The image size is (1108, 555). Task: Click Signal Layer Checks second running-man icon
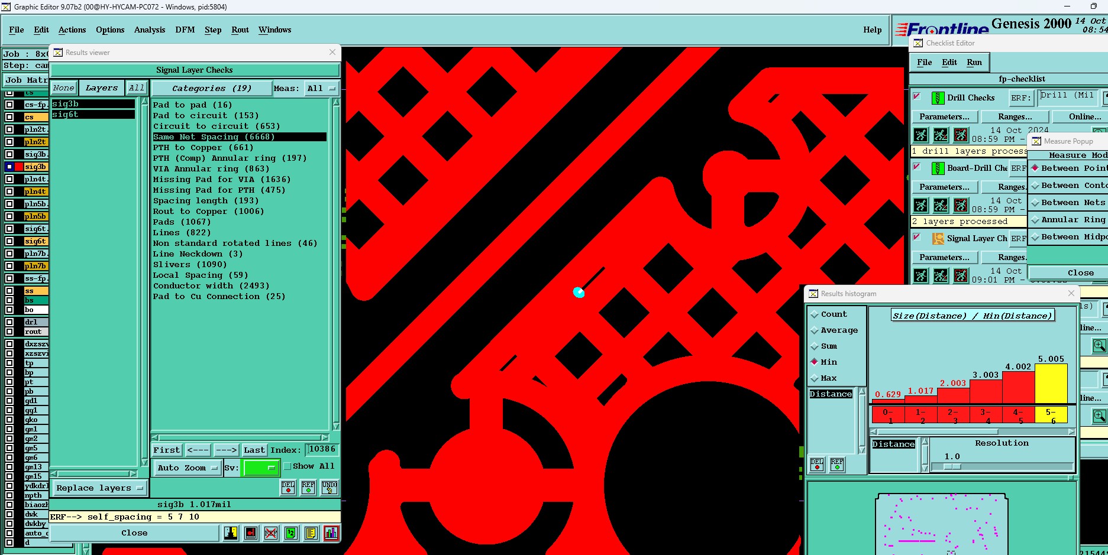941,275
